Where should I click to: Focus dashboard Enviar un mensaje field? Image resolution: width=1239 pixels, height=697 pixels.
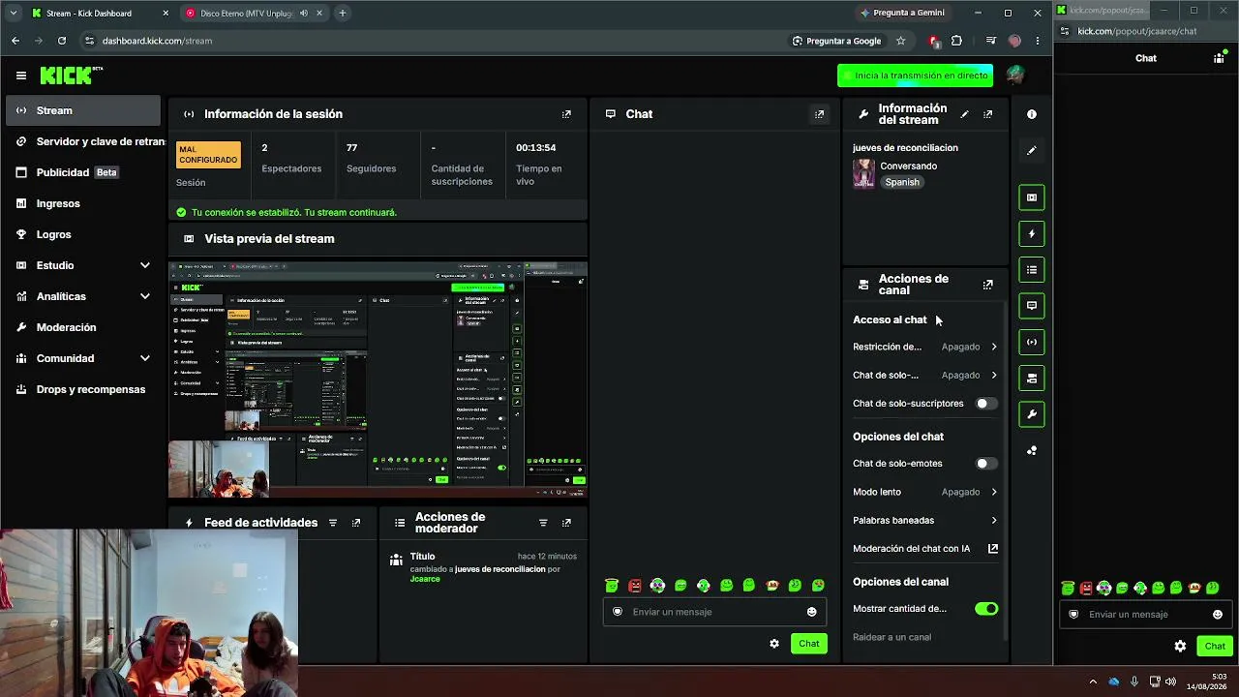(x=714, y=612)
